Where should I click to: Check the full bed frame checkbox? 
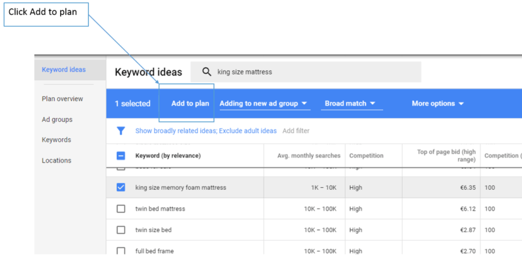121,250
